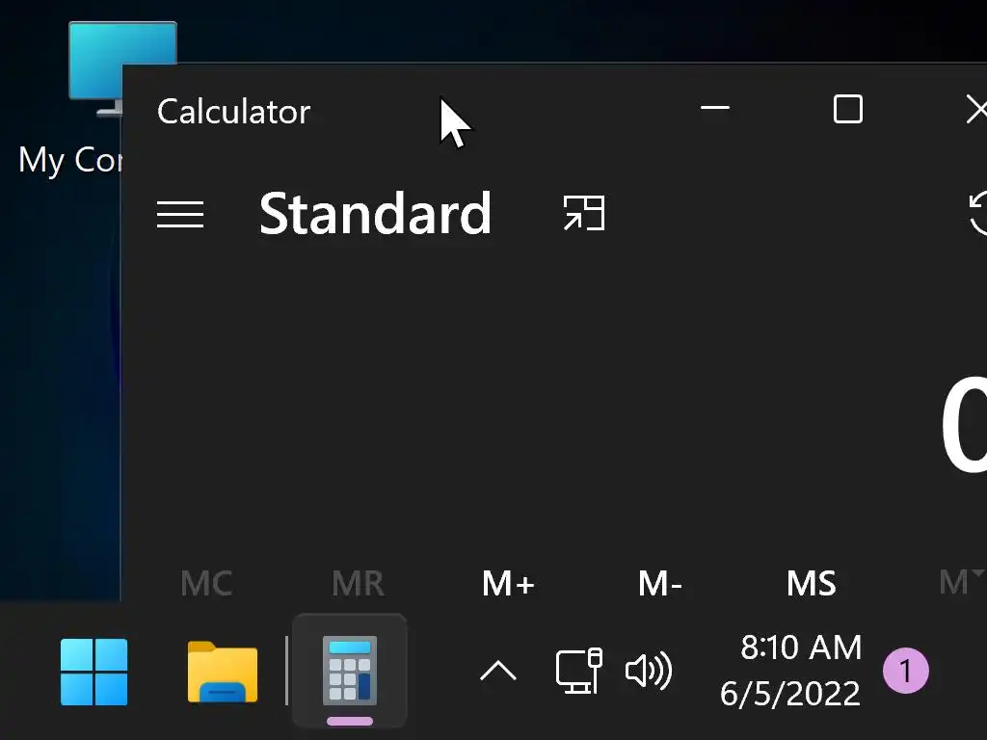Screen dimensions: 987x740
Task: Click the Standard mode heading
Action: 375,214
